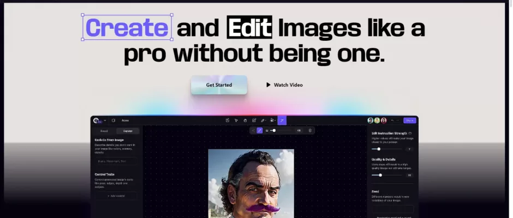Click the third collaborator avatar
The image size is (513, 218).
click(384, 120)
